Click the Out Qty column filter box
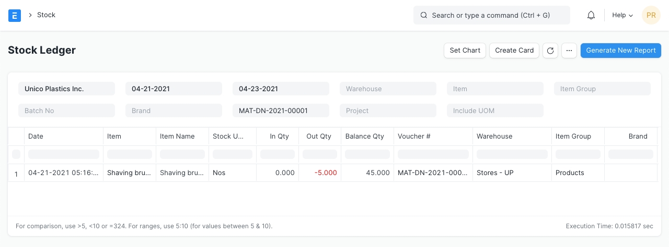The height and width of the screenshot is (247, 669). (320, 154)
